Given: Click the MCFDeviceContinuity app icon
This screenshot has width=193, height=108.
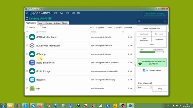Looking at the screenshot, I should (x=32, y=37).
